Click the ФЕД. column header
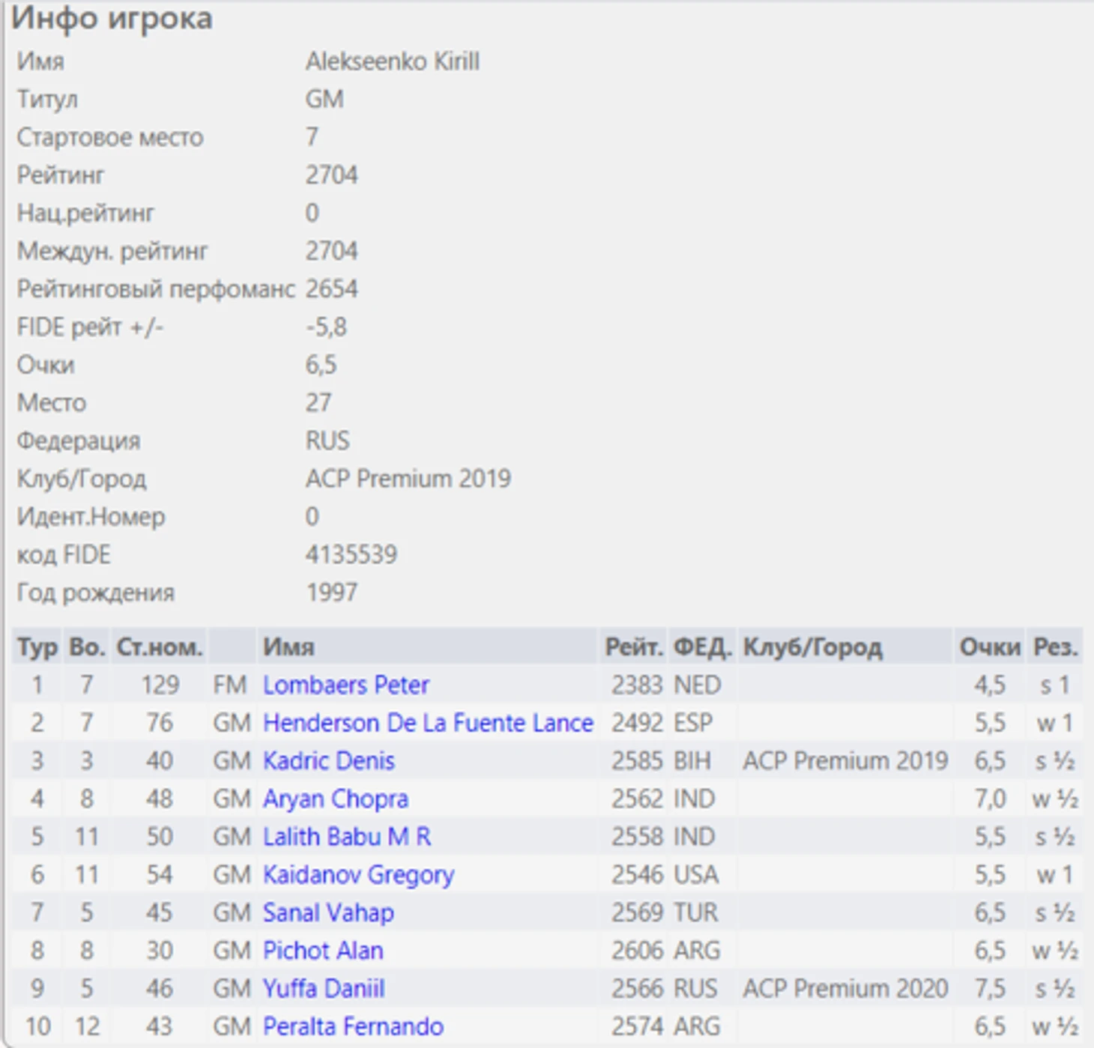This screenshot has height=1048, width=1094. (x=701, y=646)
